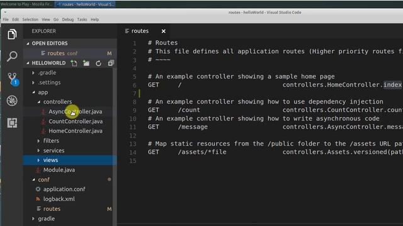Click New Folder icon in HELLOWORLD header
403x226 pixels.
pos(86,63)
